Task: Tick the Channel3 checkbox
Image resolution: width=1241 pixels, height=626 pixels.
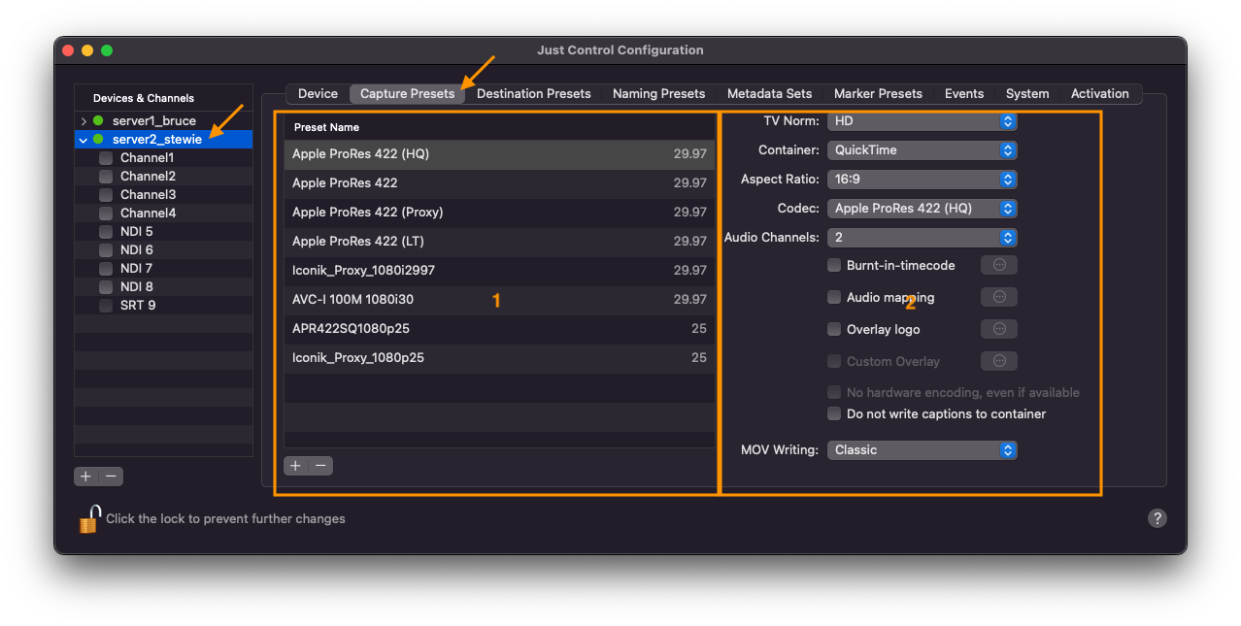Action: [106, 195]
